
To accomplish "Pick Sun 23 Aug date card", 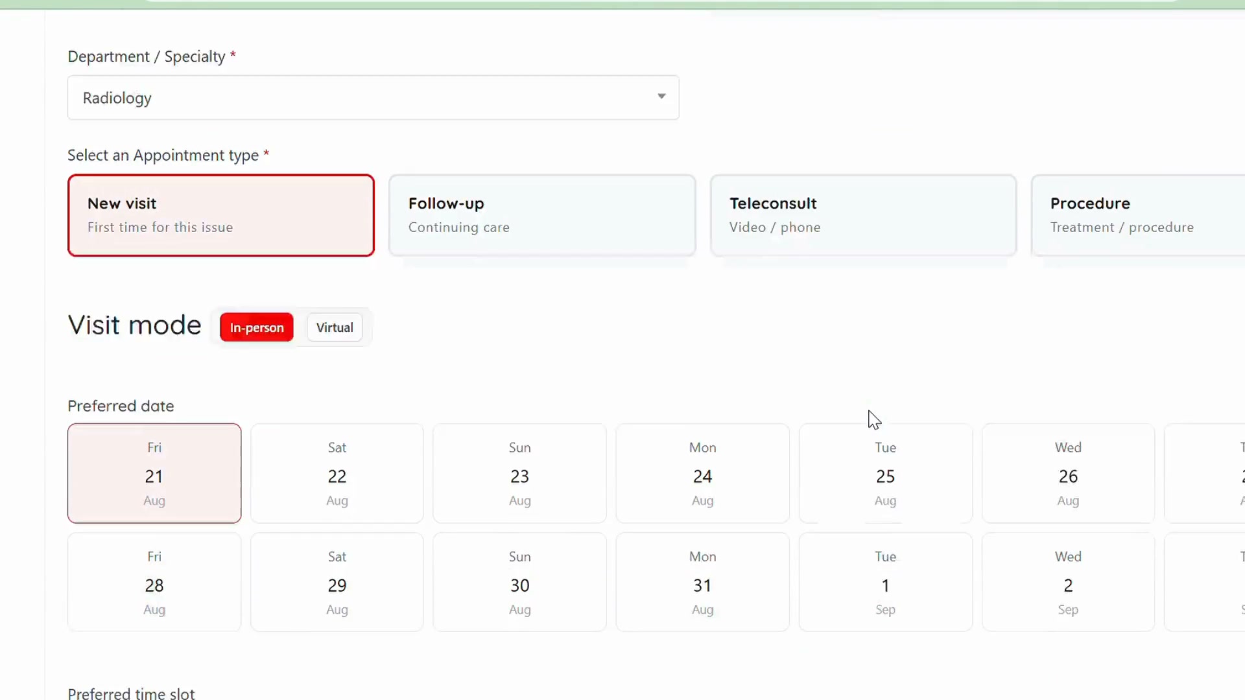I will 520,473.
